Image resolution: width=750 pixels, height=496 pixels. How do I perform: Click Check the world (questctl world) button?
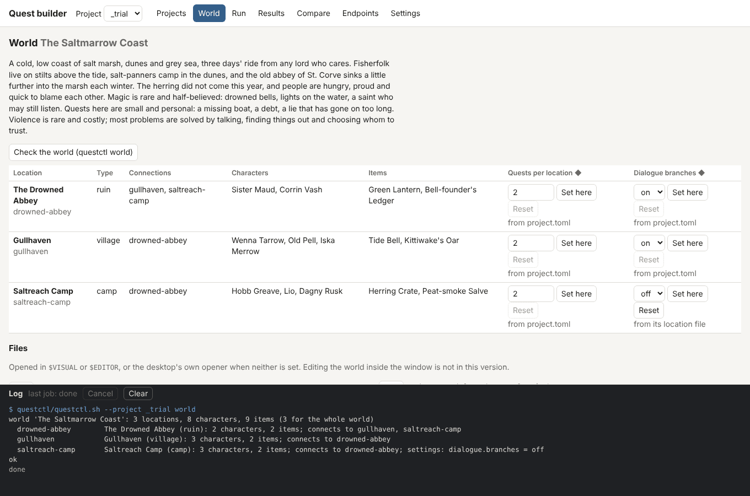[73, 152]
